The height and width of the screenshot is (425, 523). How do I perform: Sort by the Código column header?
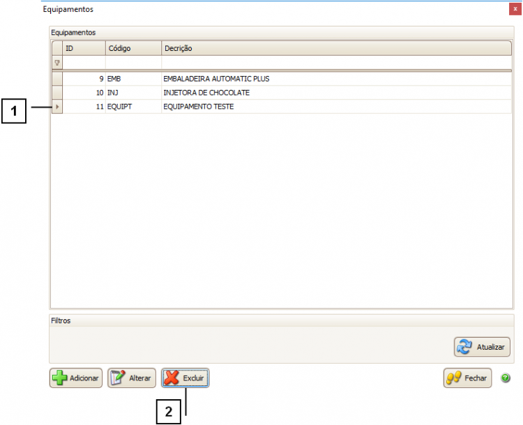132,48
